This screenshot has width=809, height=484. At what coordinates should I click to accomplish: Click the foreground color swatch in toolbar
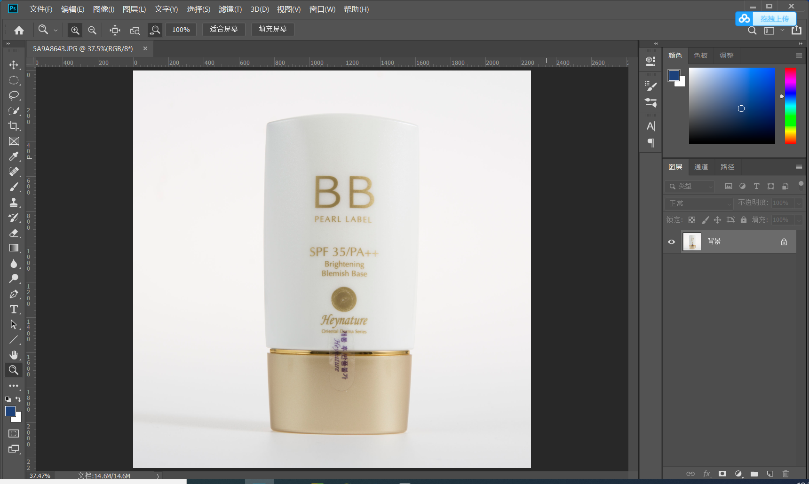click(x=10, y=411)
